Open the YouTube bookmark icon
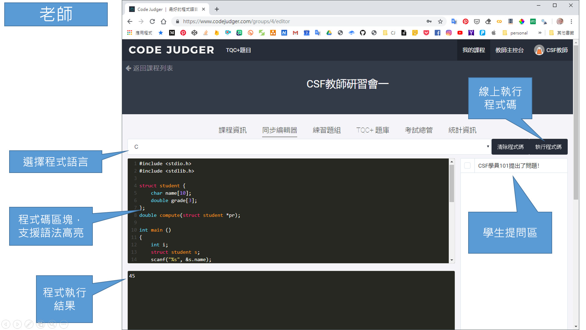 (460, 33)
